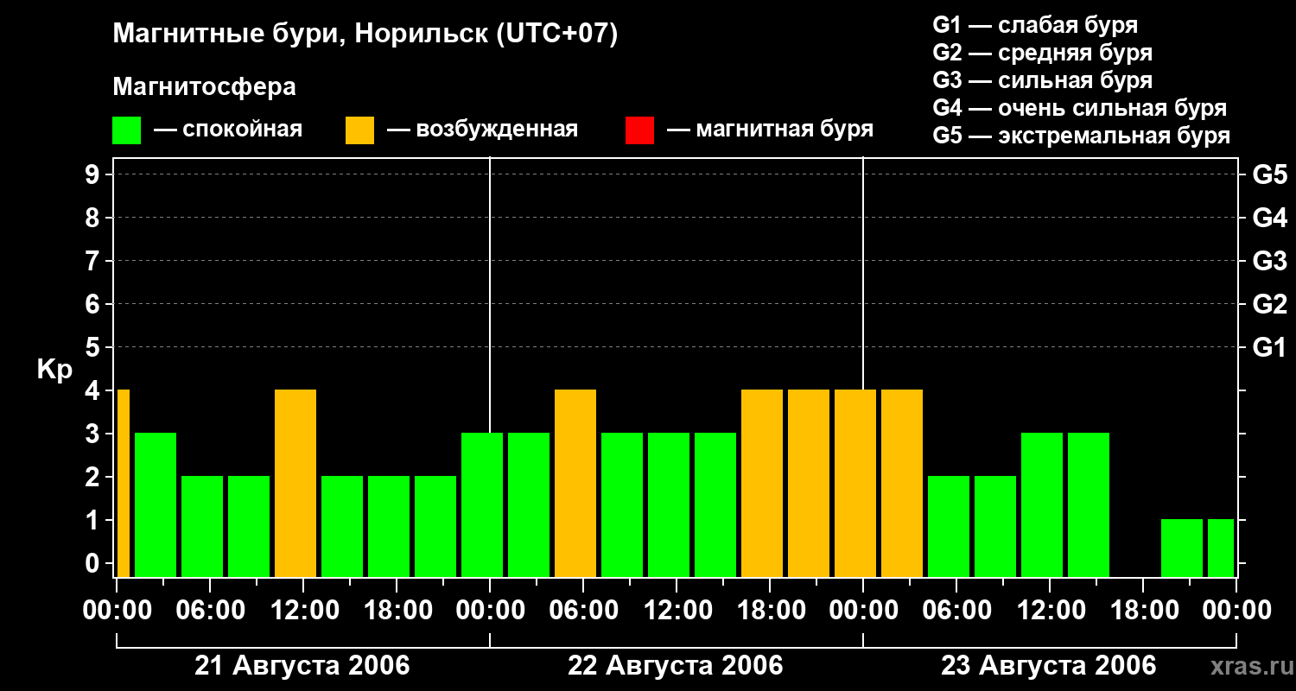The width and height of the screenshot is (1296, 691).
Task: Click the 'G5' label on the right axis
Action: (1269, 174)
